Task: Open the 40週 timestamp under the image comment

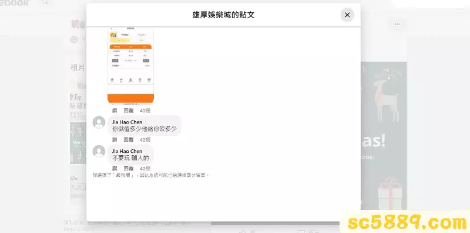Action: click(145, 111)
